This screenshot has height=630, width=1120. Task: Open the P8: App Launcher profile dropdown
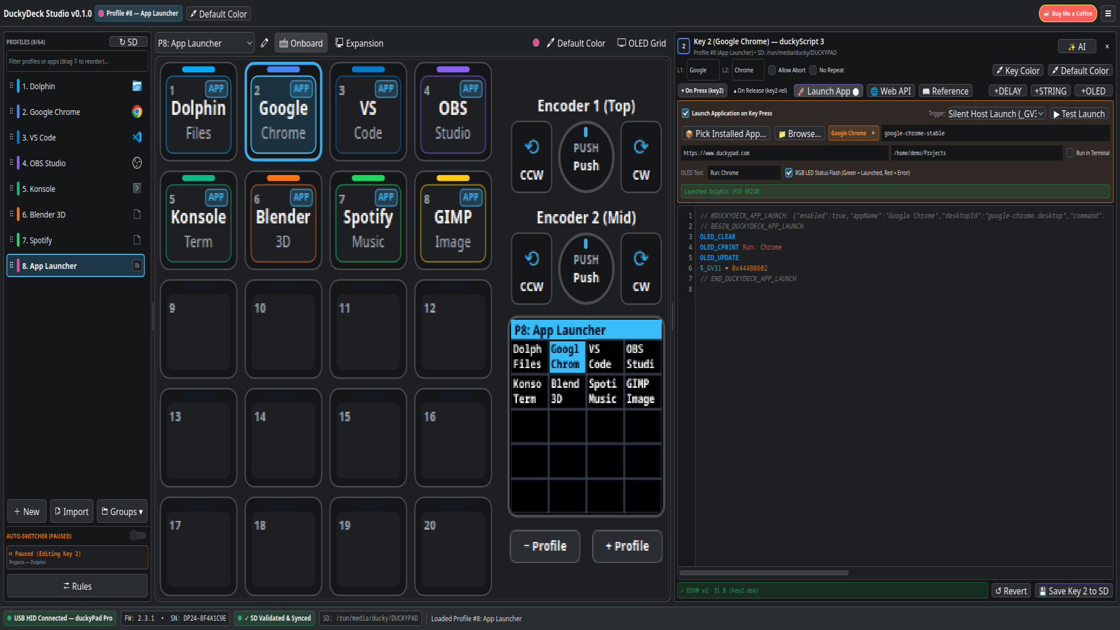tap(205, 43)
